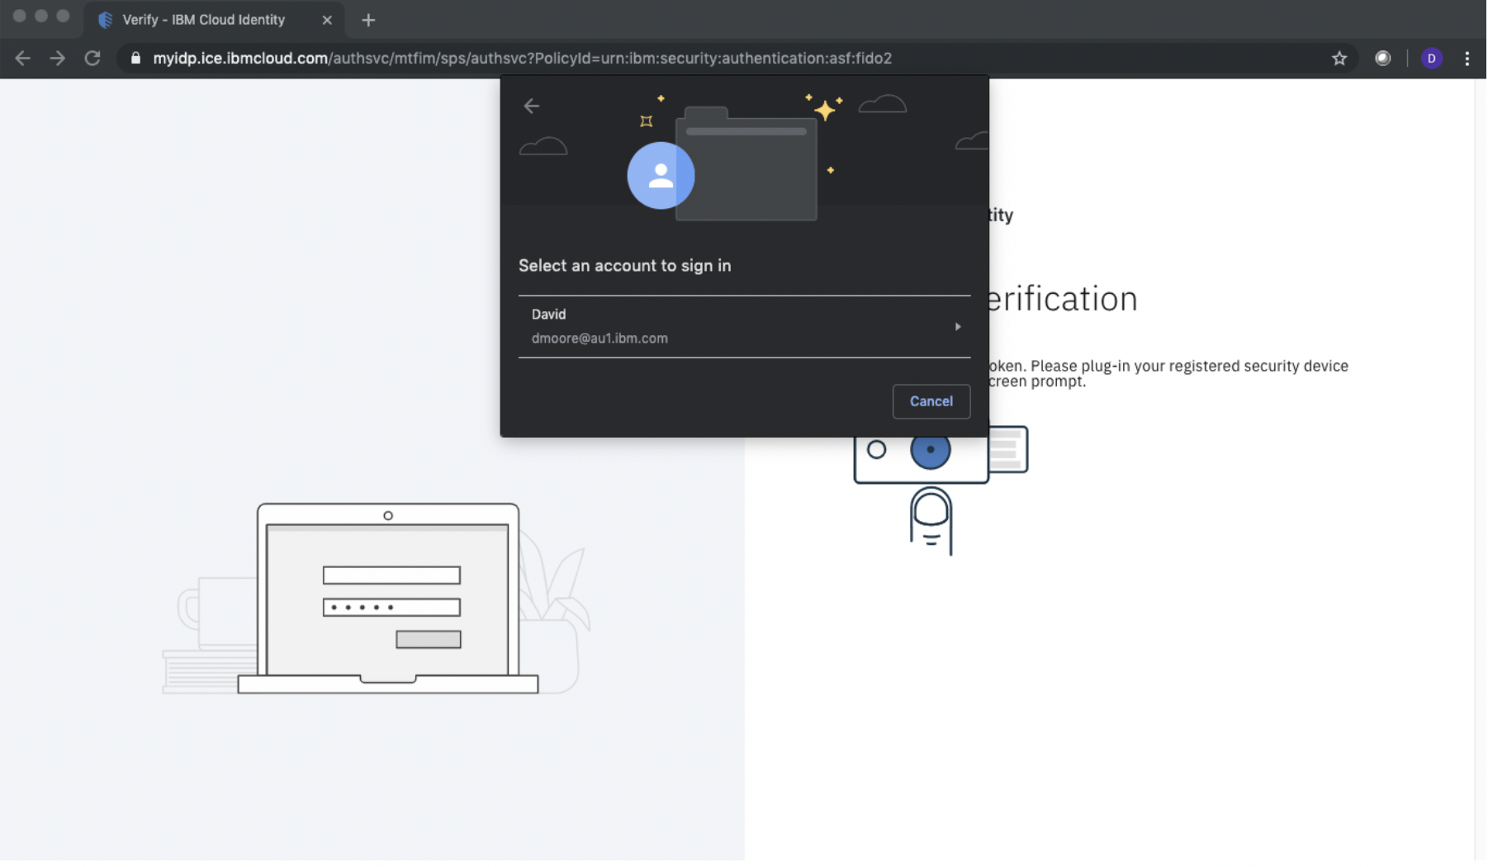Viewport: 1488px width, 867px height.
Task: Click the address bar URL
Action: 523,59
